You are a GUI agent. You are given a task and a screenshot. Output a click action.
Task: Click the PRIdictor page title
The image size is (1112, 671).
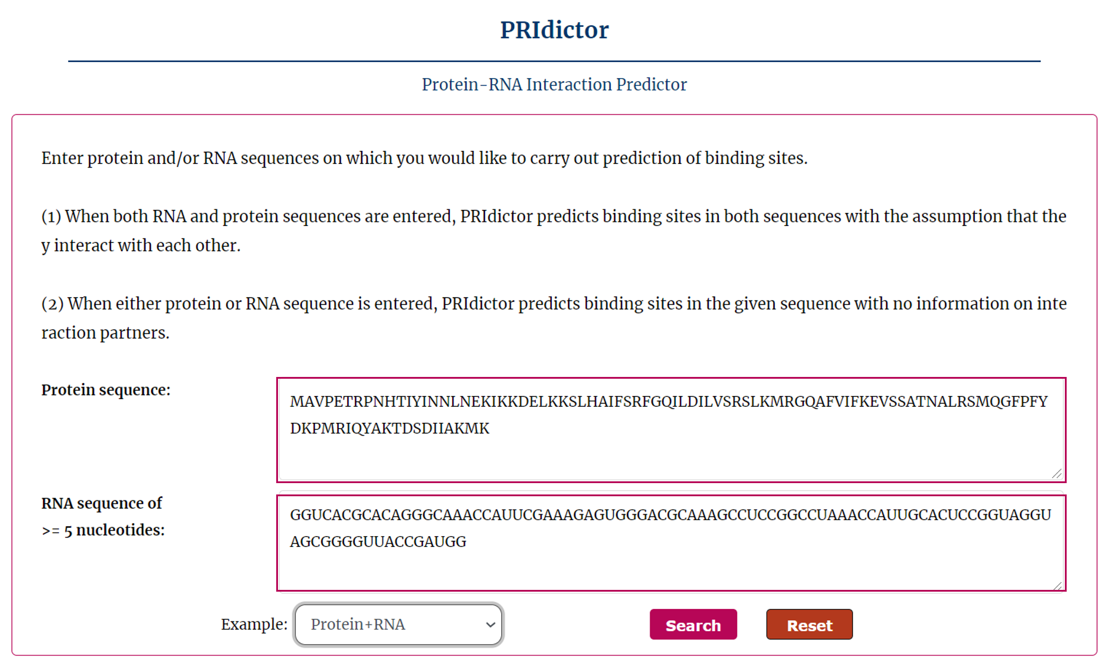pos(554,30)
